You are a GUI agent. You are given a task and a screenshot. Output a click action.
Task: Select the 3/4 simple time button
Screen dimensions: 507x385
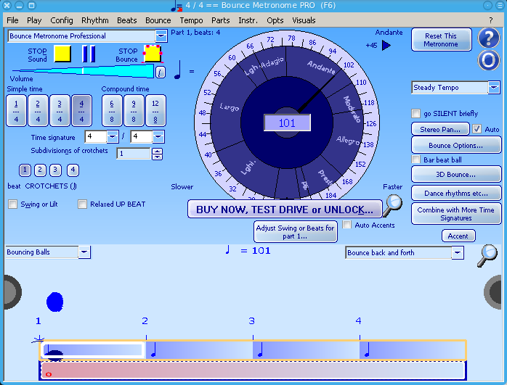pyautogui.click(x=60, y=111)
